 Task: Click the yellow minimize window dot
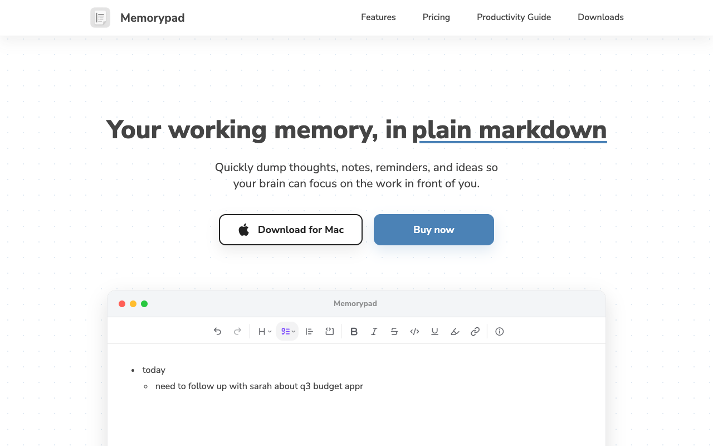coord(133,304)
